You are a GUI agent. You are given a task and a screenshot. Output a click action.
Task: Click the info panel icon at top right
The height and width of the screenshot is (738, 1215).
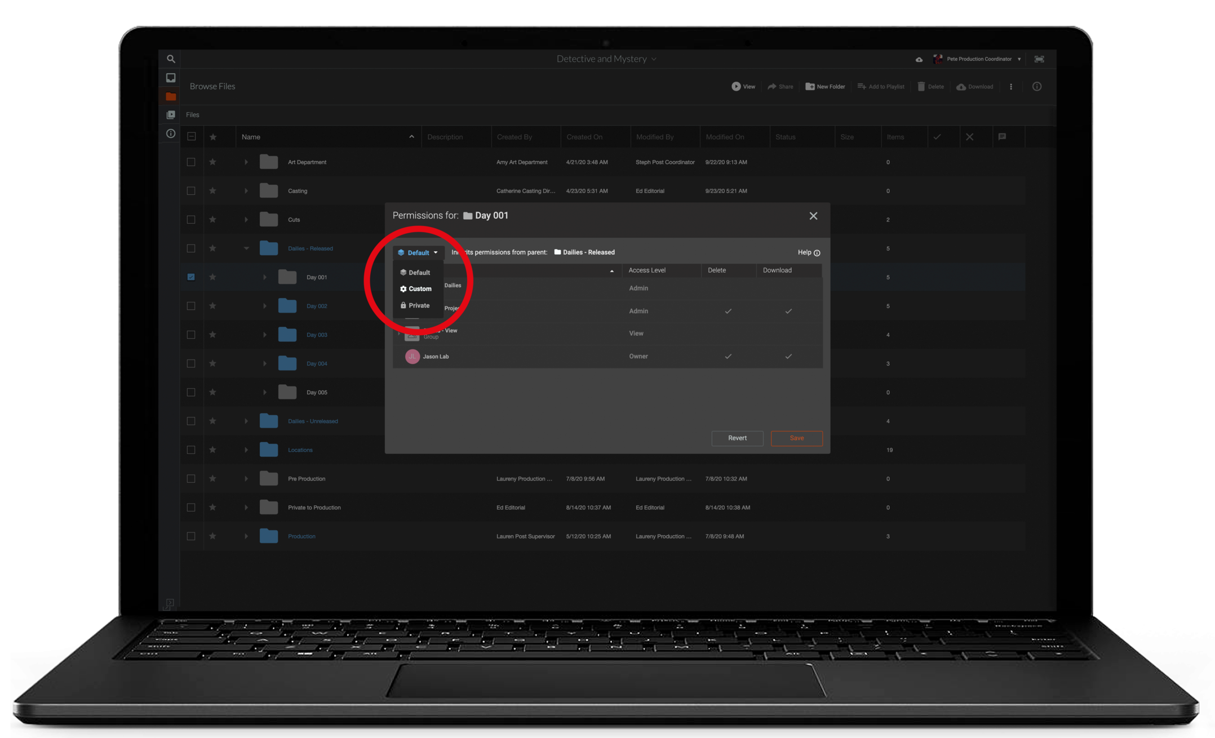(1037, 87)
